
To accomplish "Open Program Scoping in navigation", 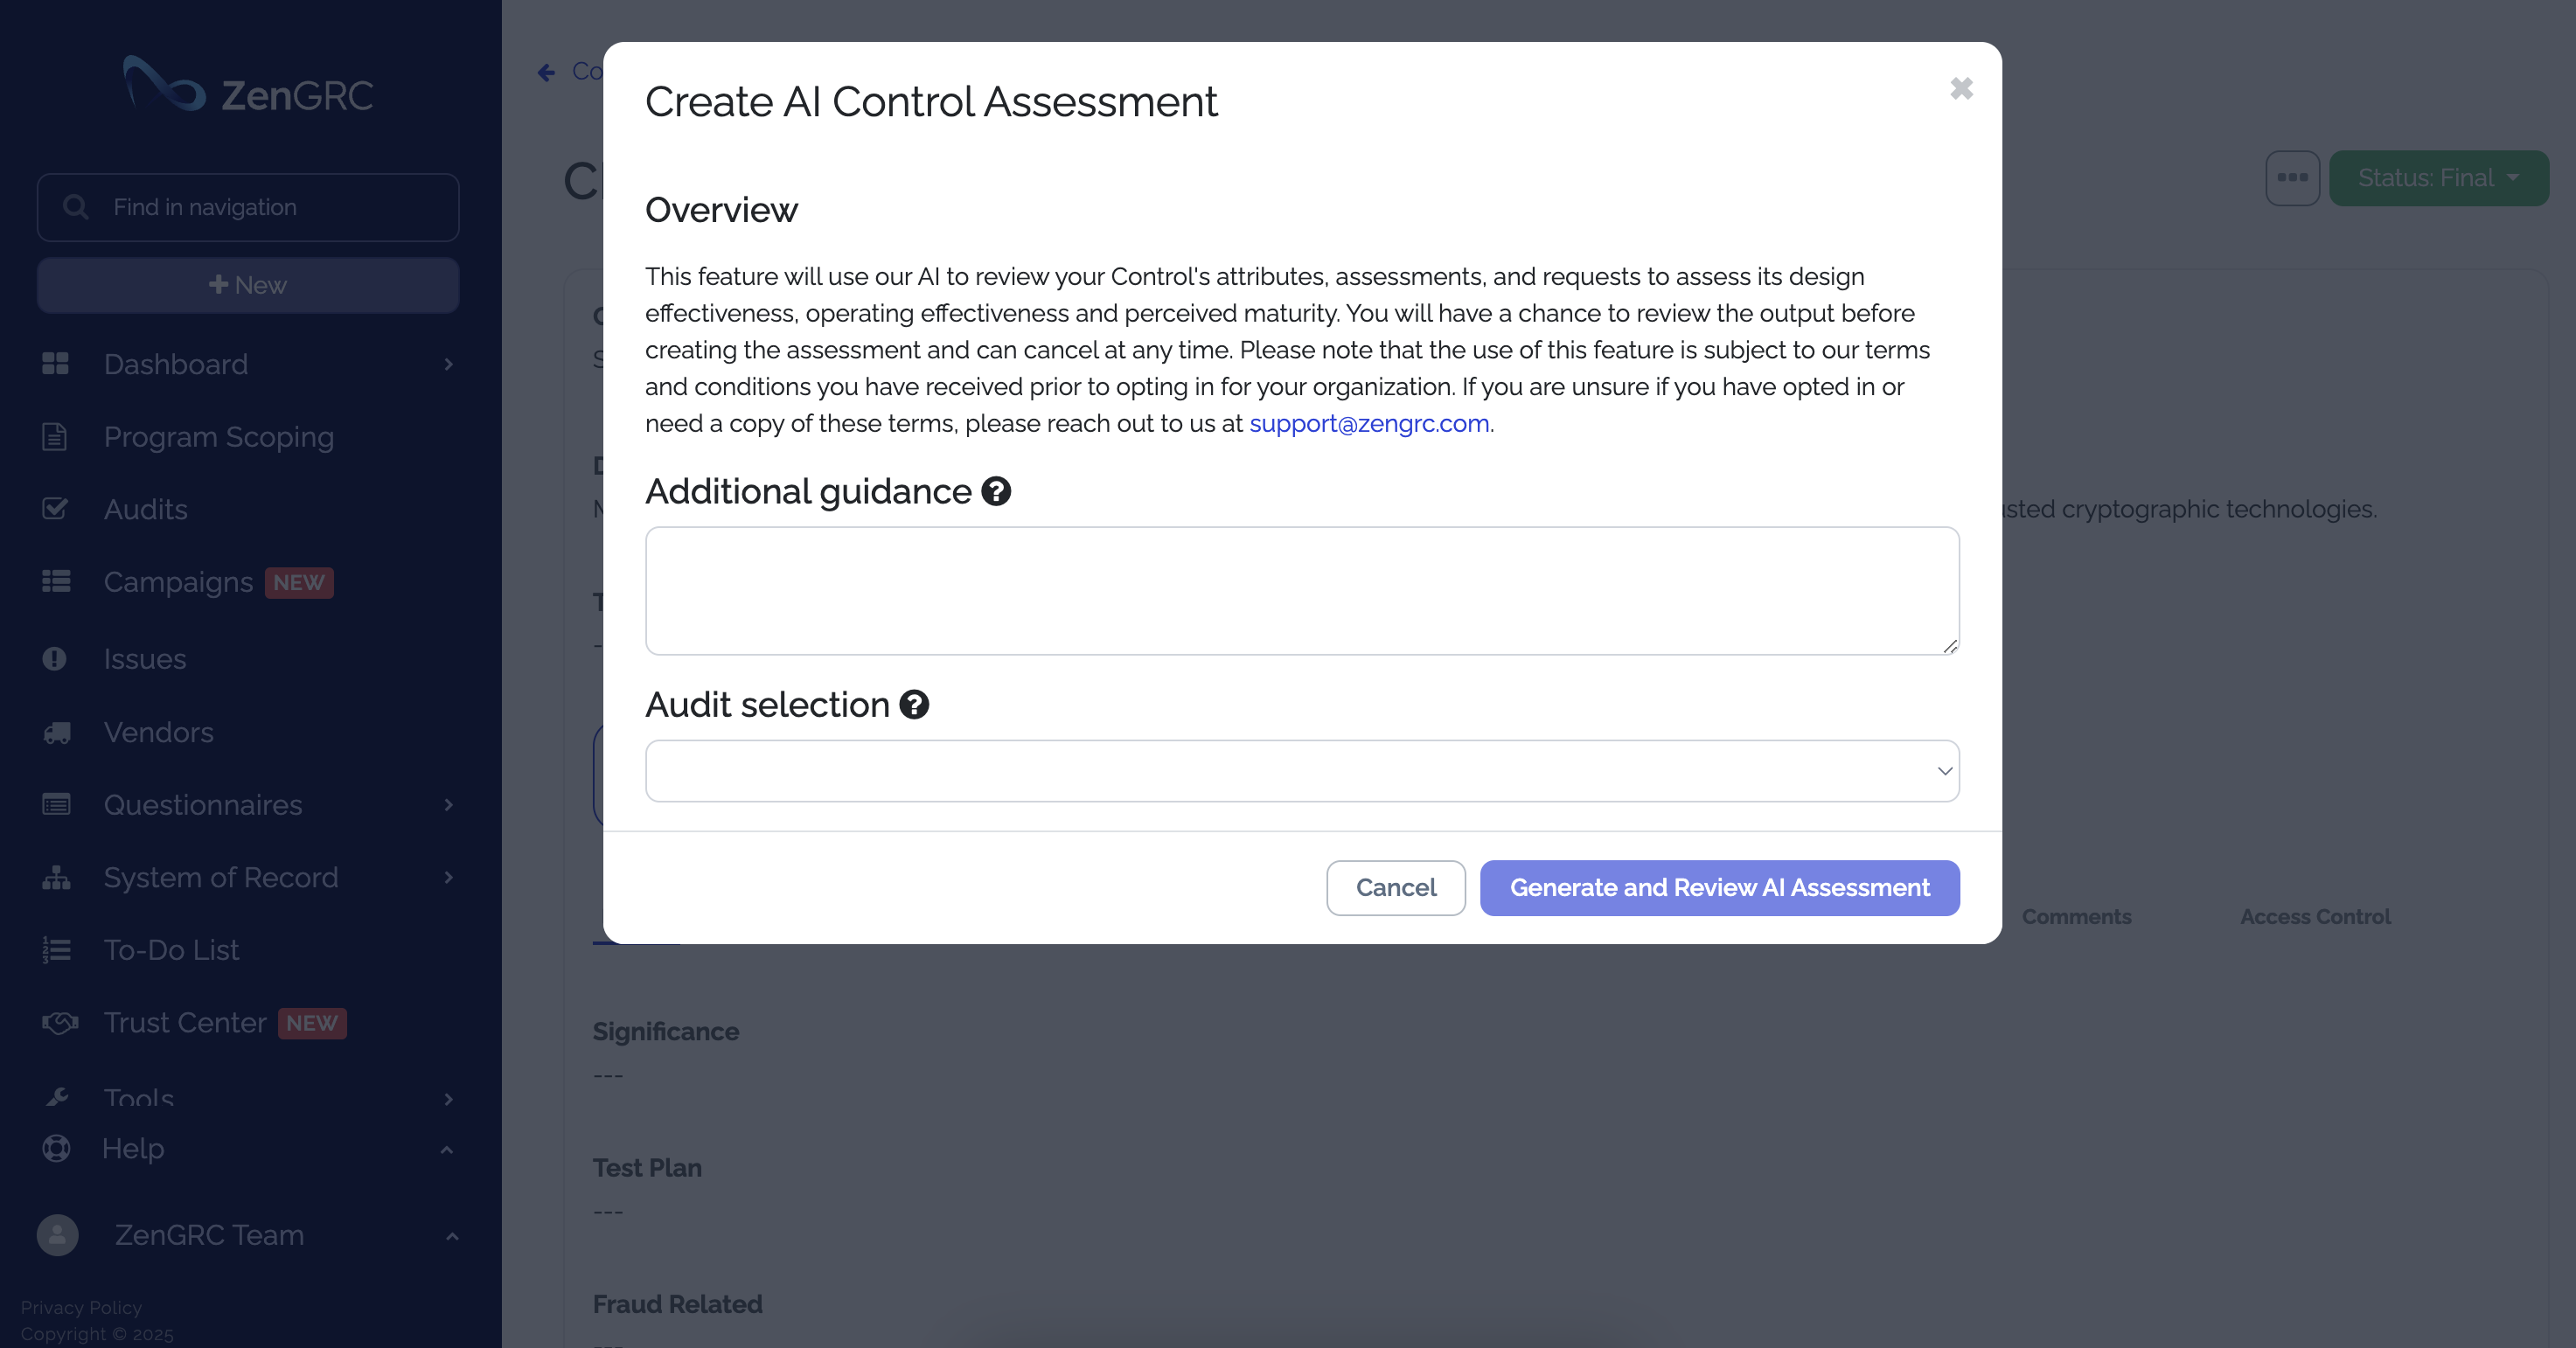I will [218, 437].
